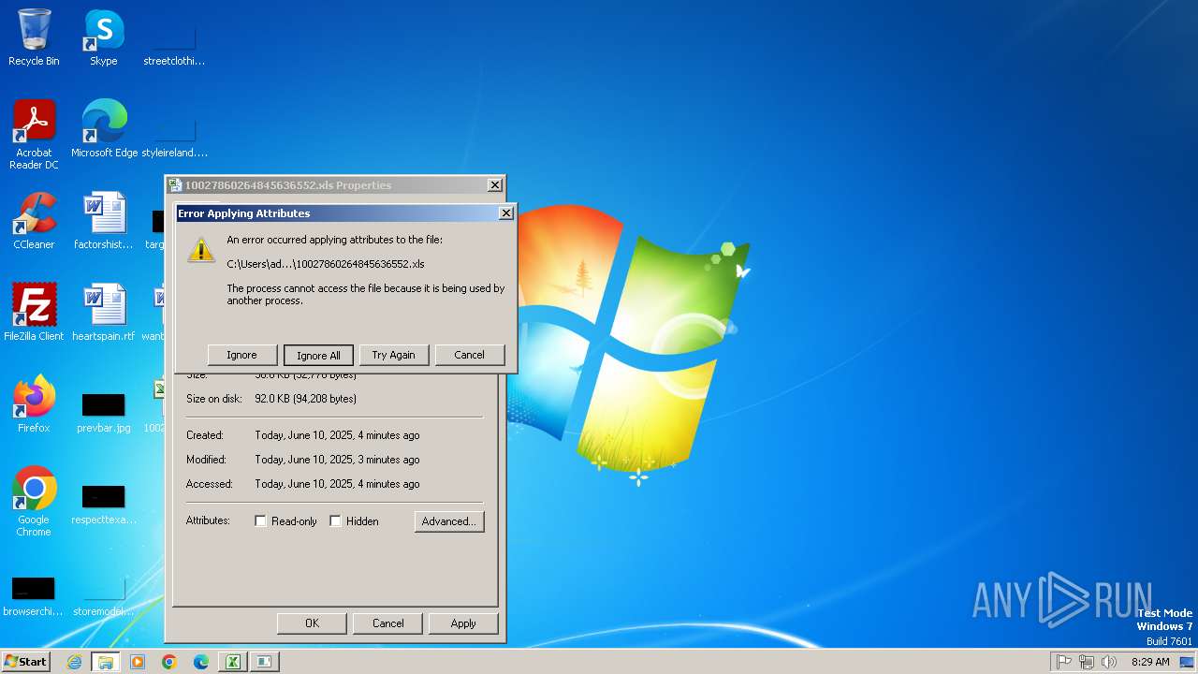1198x674 pixels.
Task: Click the 8:29 AM system clock
Action: (x=1150, y=662)
